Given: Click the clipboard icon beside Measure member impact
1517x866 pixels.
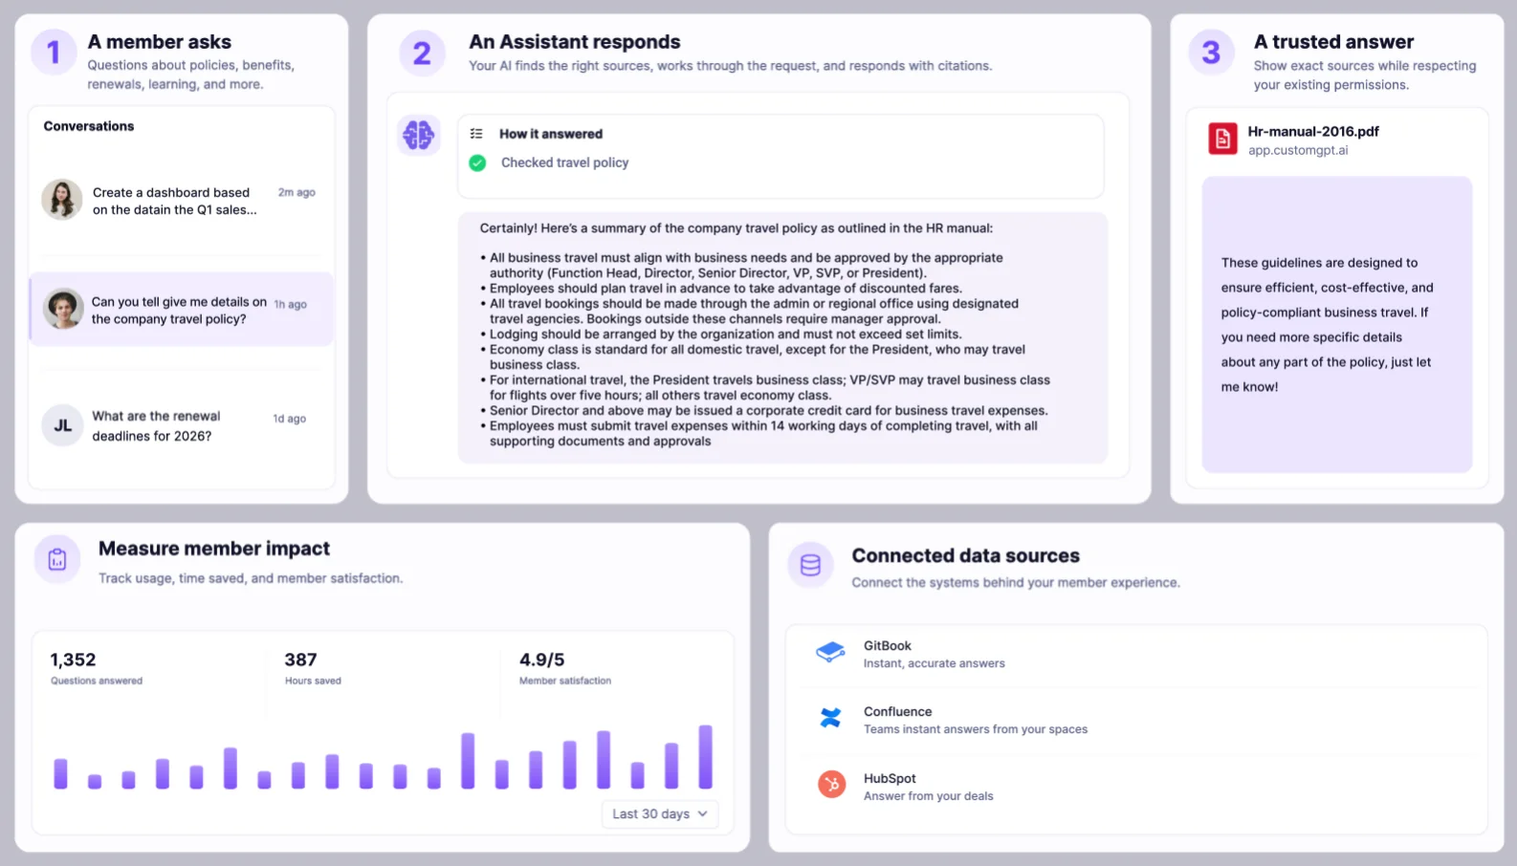Looking at the screenshot, I should point(57,559).
